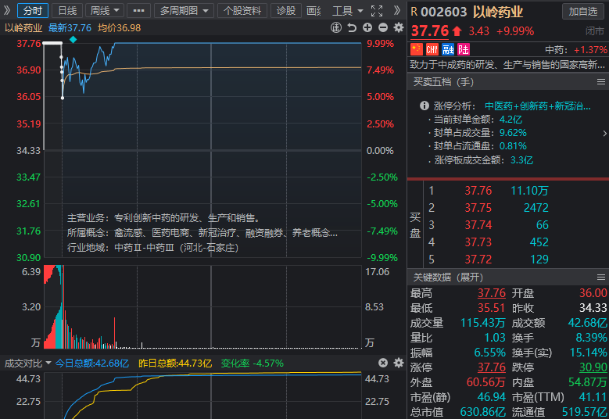Image resolution: width=609 pixels, height=419 pixels.
Task: Expand limit-up analysis with right arrow
Action: 604,133
